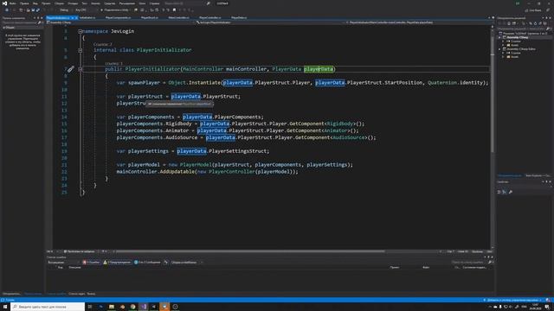
Task: Click the Windows taskbar search box
Action: click(x=48, y=307)
